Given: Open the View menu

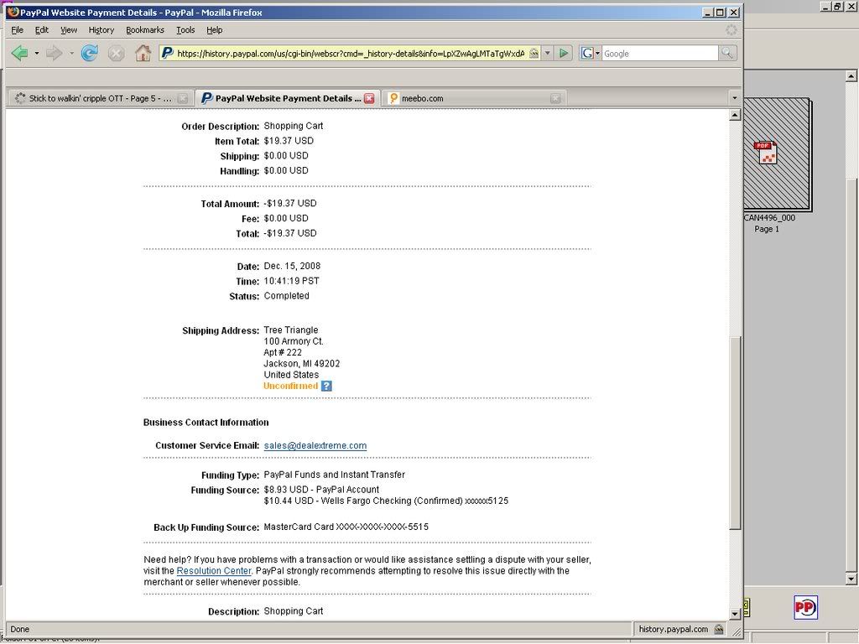Looking at the screenshot, I should pyautogui.click(x=69, y=30).
